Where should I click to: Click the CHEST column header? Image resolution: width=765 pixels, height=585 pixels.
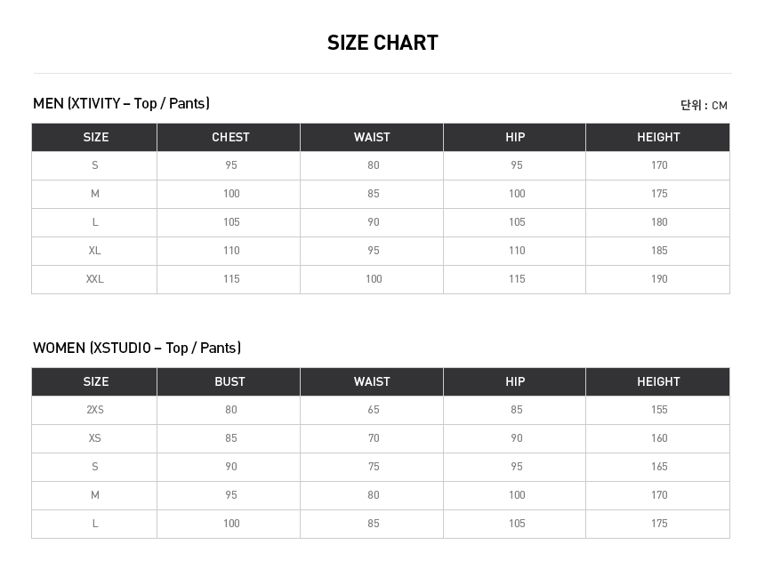pyautogui.click(x=230, y=137)
